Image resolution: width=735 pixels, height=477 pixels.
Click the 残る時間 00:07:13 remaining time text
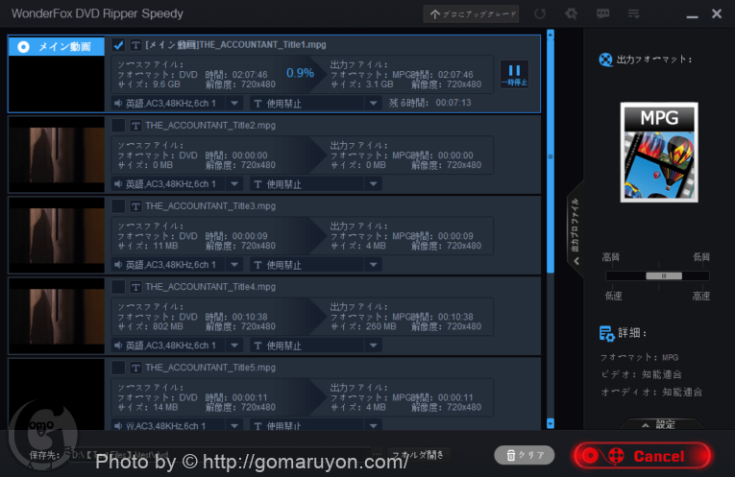[x=429, y=103]
